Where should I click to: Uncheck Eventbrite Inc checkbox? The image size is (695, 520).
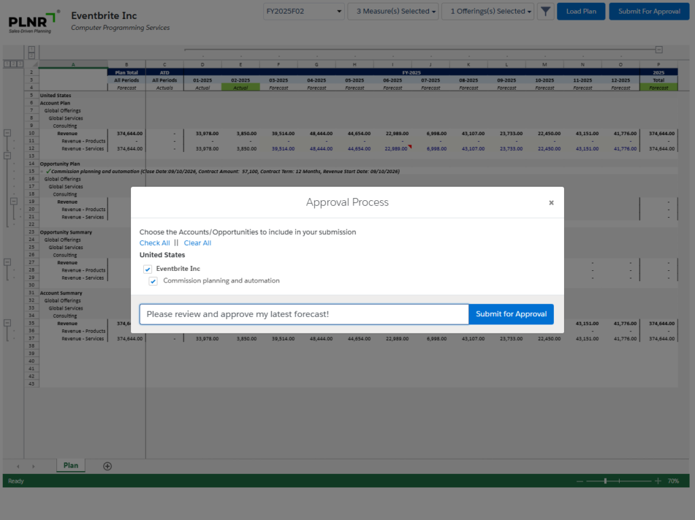pyautogui.click(x=147, y=269)
